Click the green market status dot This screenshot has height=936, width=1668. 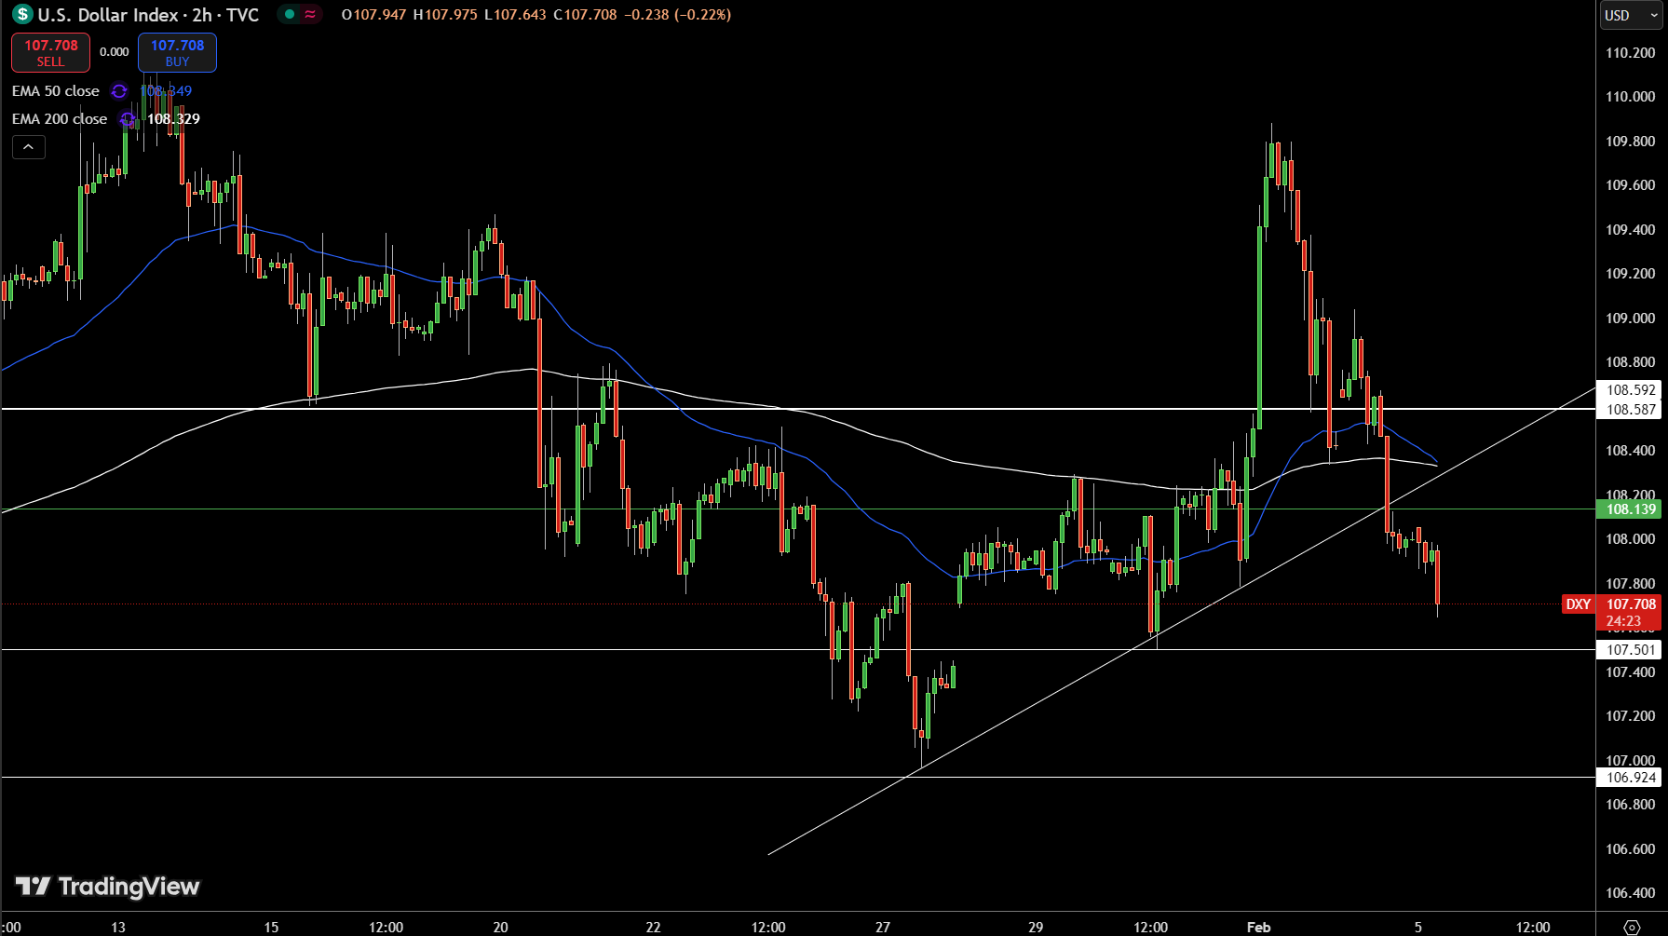pos(290,15)
